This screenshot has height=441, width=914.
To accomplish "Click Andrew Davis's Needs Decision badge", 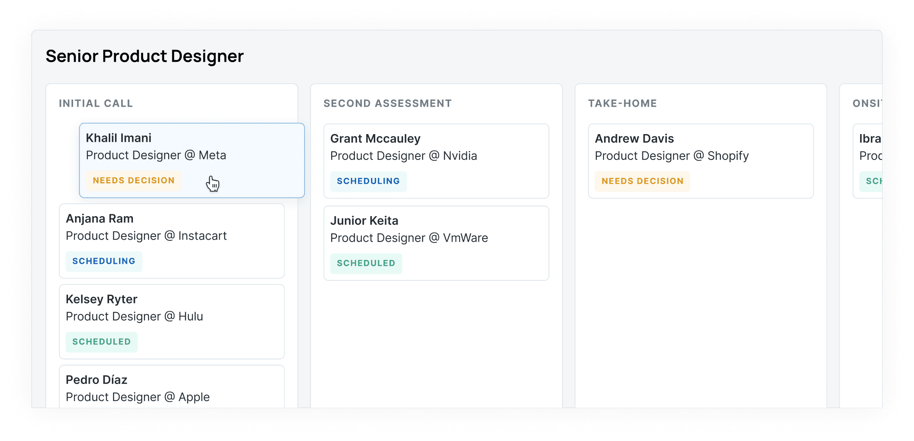I will coord(642,181).
